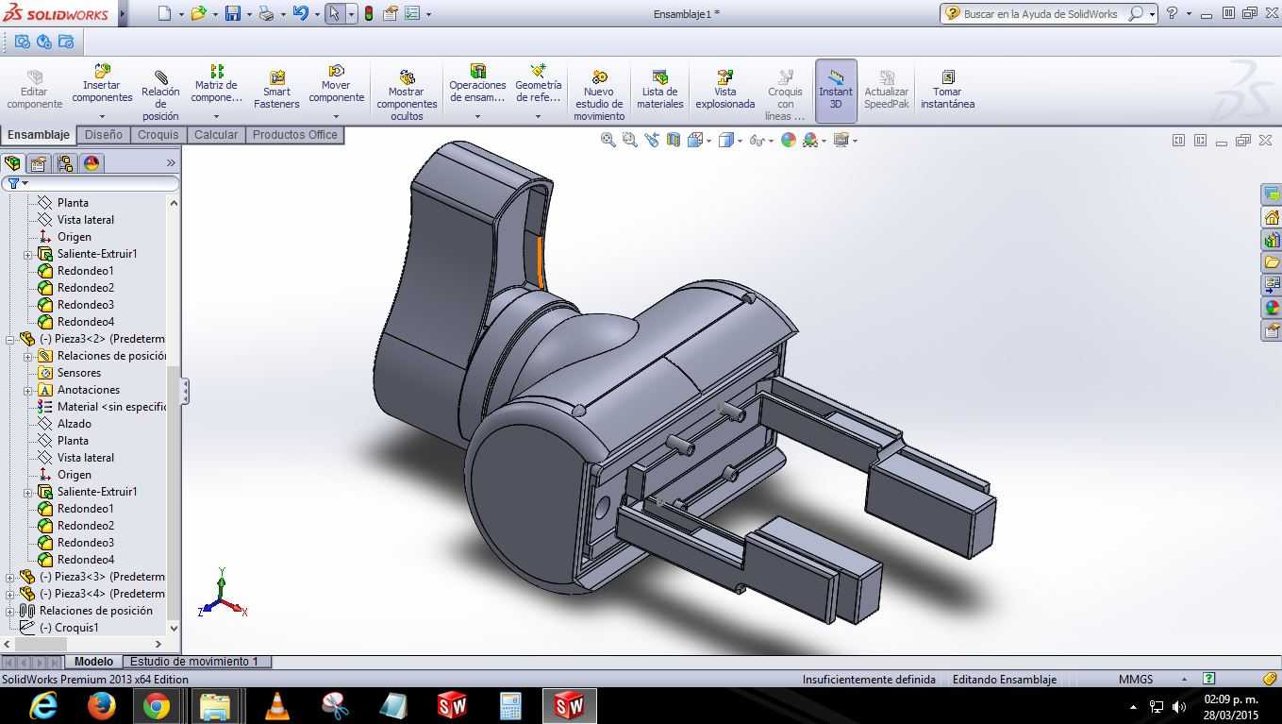Select (-) Croquis1 in the feature tree

click(x=69, y=628)
